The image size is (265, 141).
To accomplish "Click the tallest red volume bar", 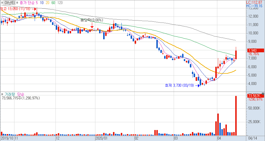I will 236,116.
